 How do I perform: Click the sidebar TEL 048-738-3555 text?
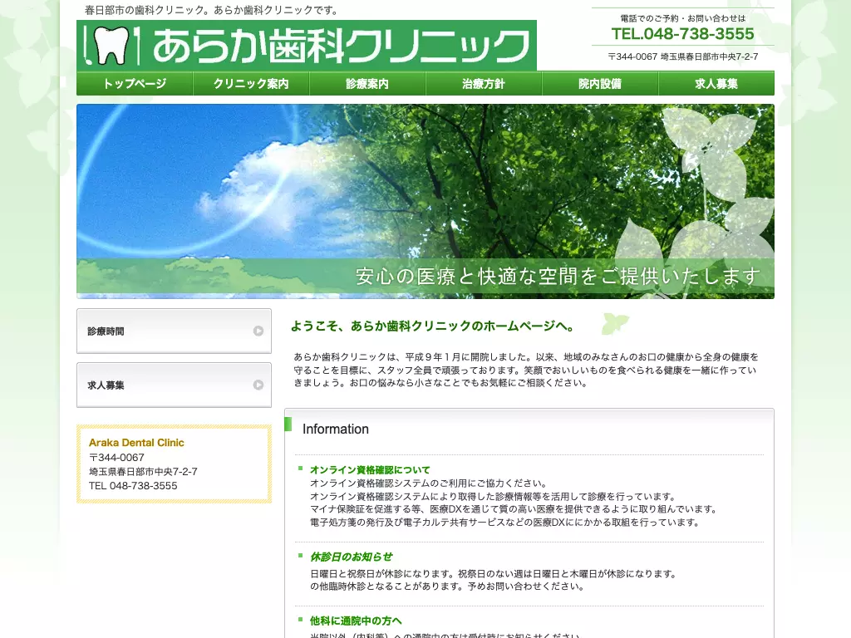133,485
